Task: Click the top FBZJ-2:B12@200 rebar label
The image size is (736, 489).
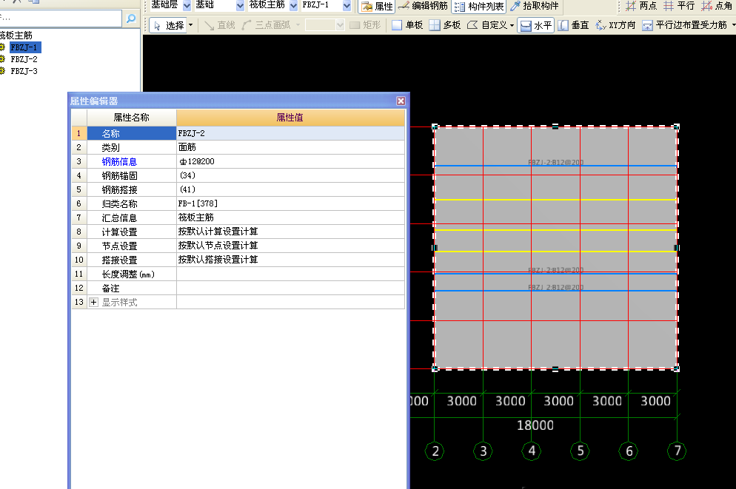Action: click(556, 162)
